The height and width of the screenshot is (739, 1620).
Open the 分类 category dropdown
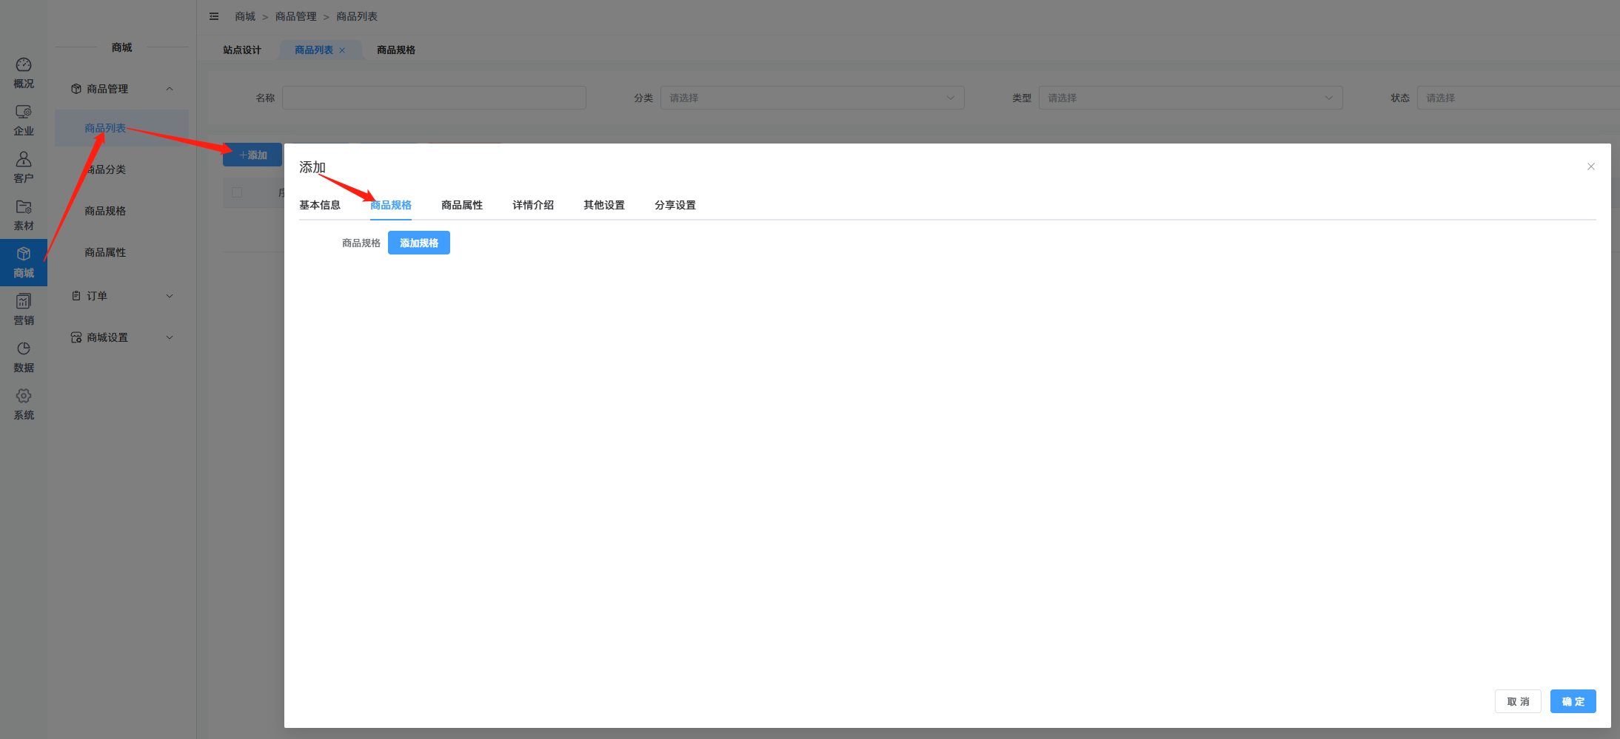(811, 98)
